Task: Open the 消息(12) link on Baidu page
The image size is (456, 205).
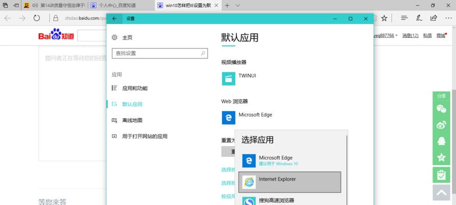Action: click(x=410, y=35)
